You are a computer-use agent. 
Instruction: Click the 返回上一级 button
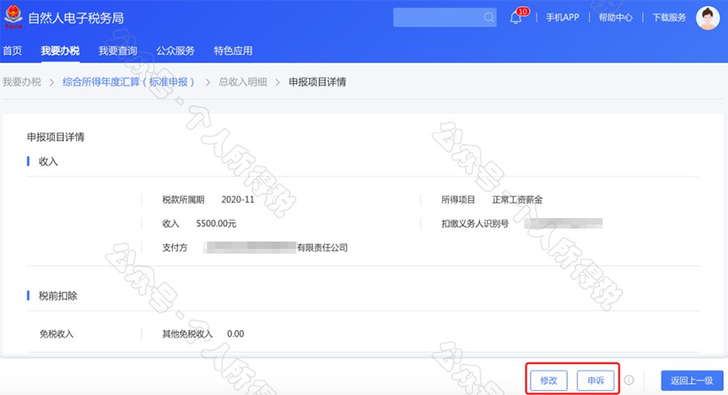point(692,380)
